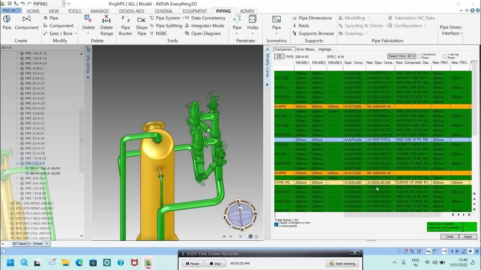Switch to the EQUIPMENT ribbon tab
Viewport: 481px width, 270px height.
pyautogui.click(x=195, y=11)
